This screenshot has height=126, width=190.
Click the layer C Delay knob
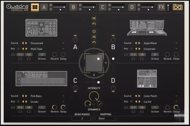pyautogui.click(x=63, y=107)
